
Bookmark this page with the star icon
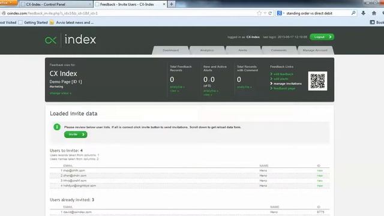(x=259, y=13)
